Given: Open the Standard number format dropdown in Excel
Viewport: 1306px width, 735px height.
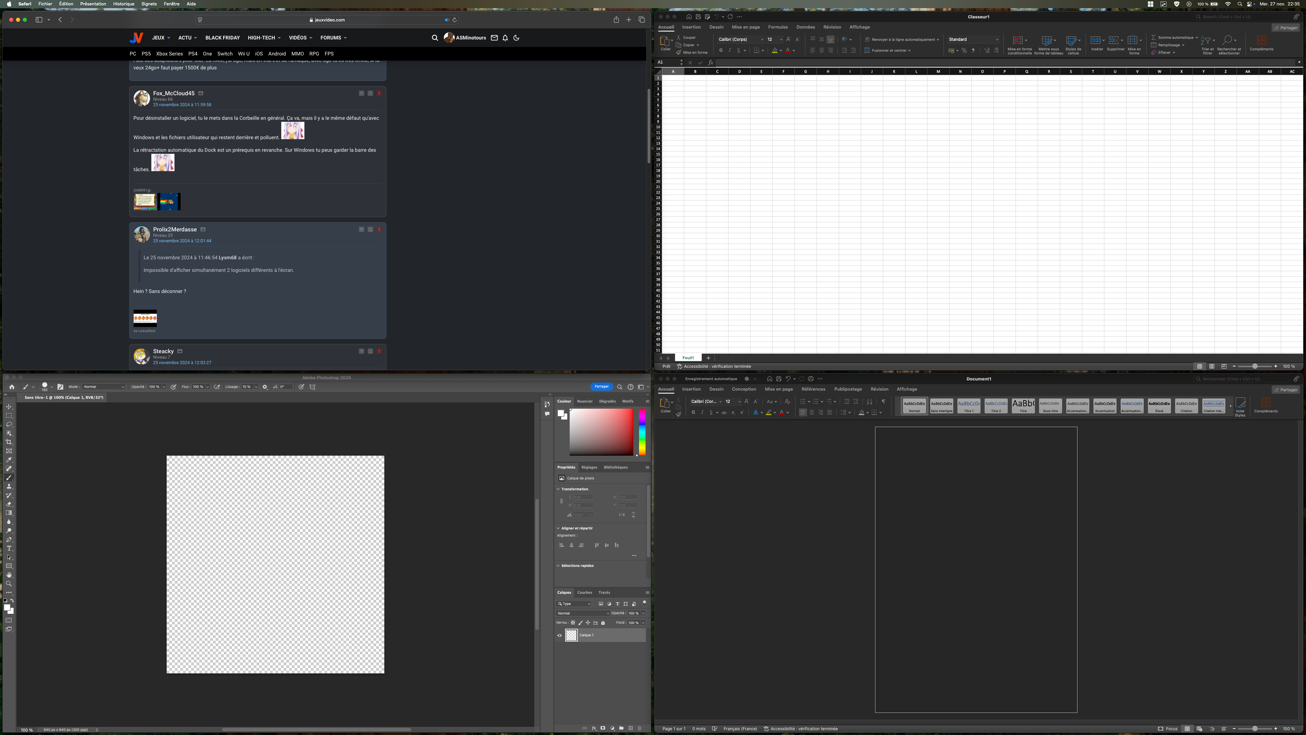Looking at the screenshot, I should pos(973,39).
